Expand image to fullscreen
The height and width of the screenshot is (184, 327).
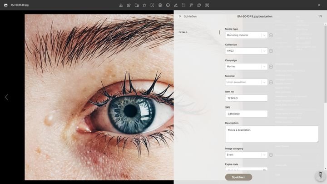click(207, 5)
